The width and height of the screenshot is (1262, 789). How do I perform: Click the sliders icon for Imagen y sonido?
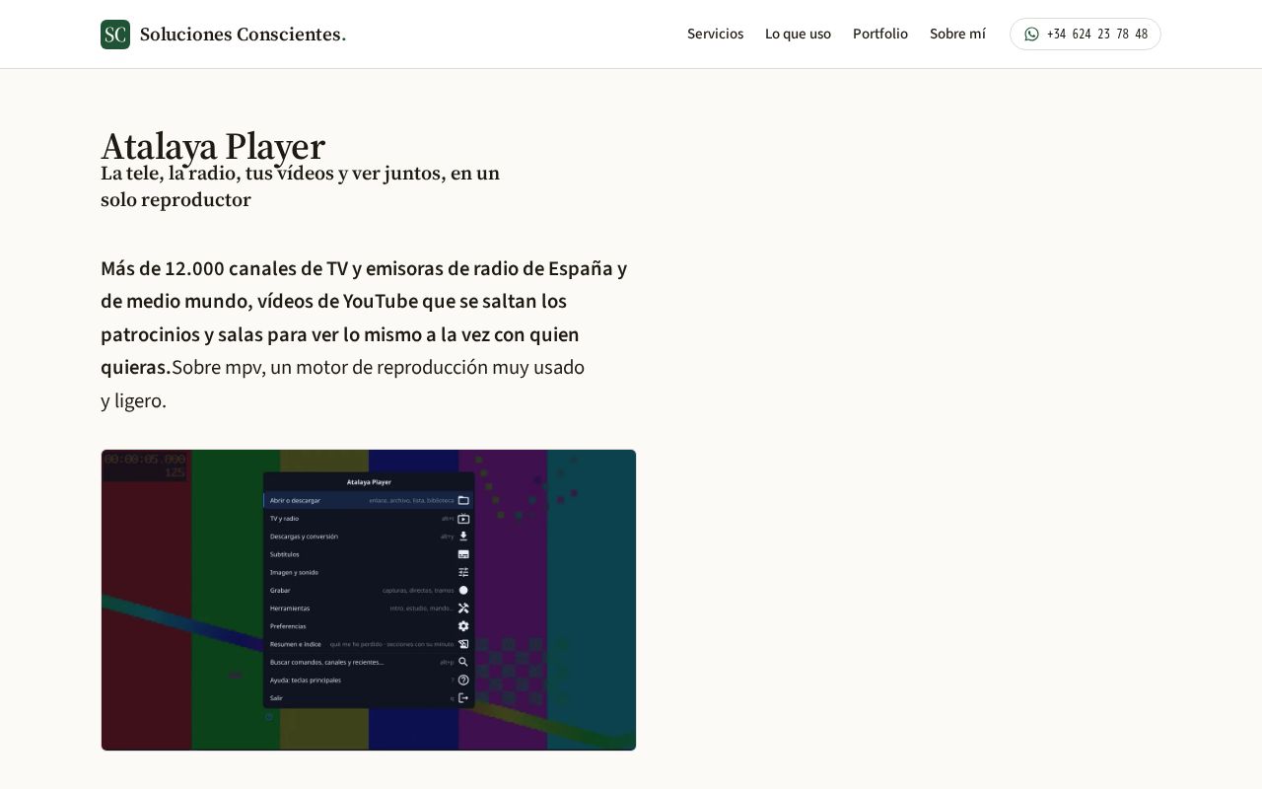coord(463,572)
